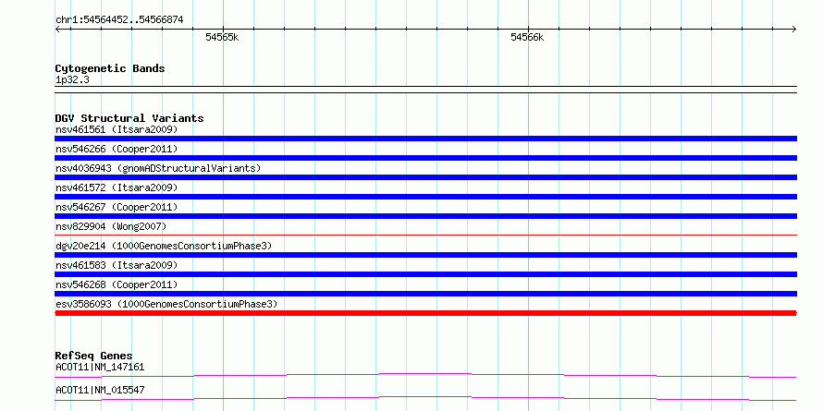Image resolution: width=823 pixels, height=411 pixels.
Task: Click the nsv461572 (Itsara2009) label
Action: click(x=117, y=187)
